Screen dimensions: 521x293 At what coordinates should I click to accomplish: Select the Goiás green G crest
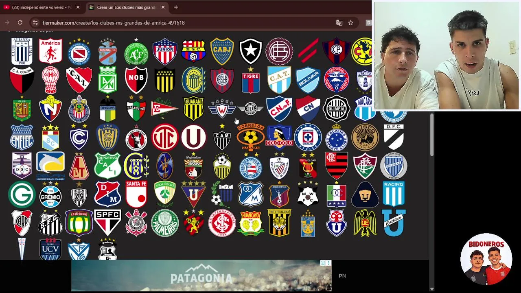[x=22, y=195]
